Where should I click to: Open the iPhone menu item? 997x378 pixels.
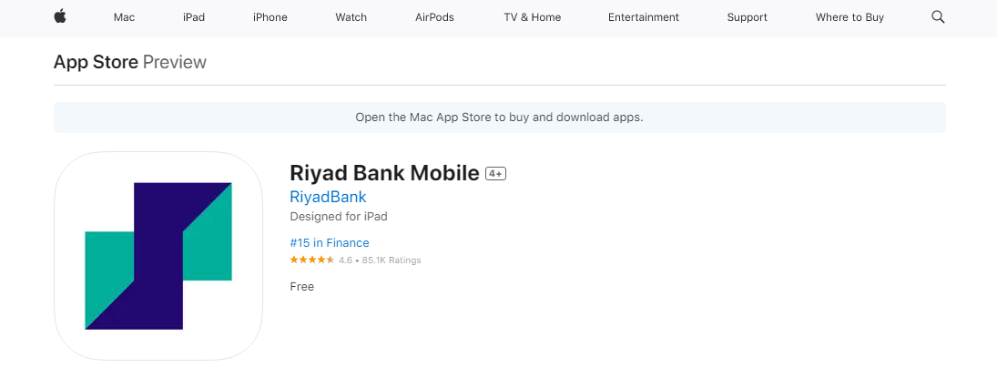tap(270, 17)
